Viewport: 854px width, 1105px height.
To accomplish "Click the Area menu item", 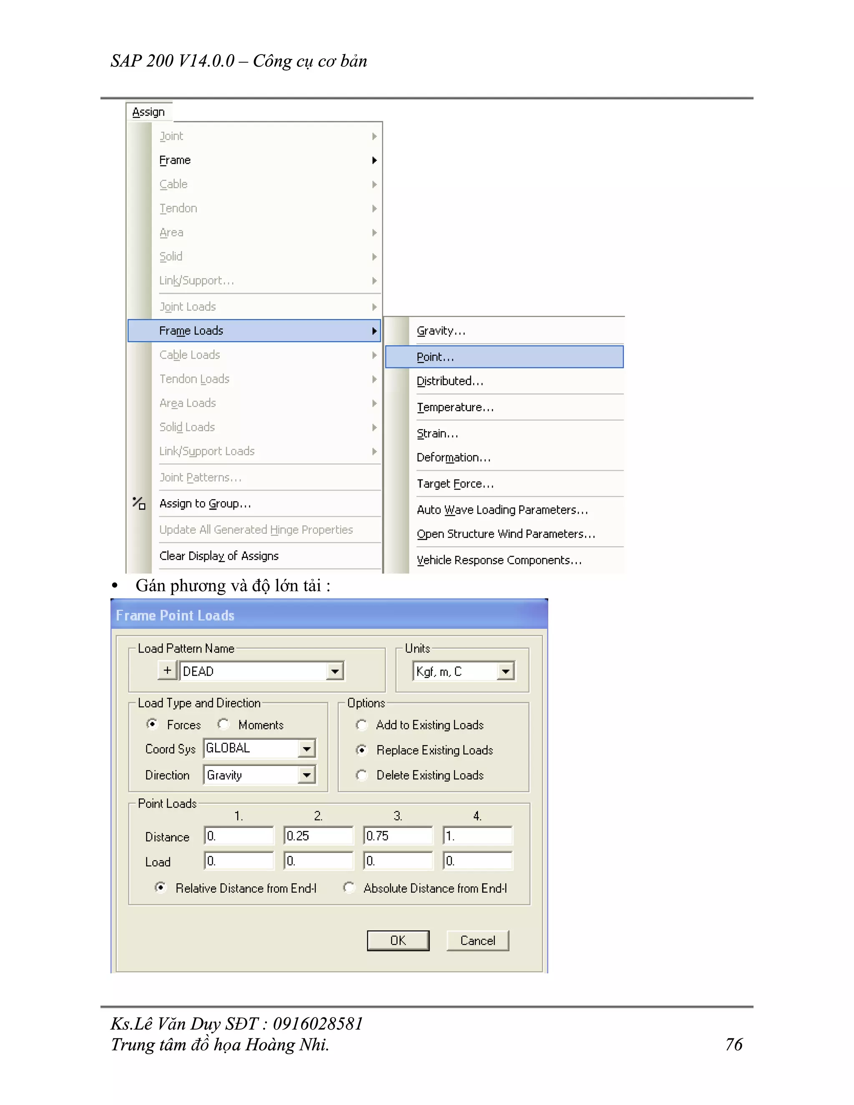I will (254, 232).
